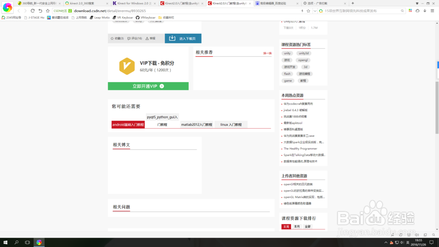Go forward with the forward arrow
Viewport: 439px width, 247px height.
point(25,11)
